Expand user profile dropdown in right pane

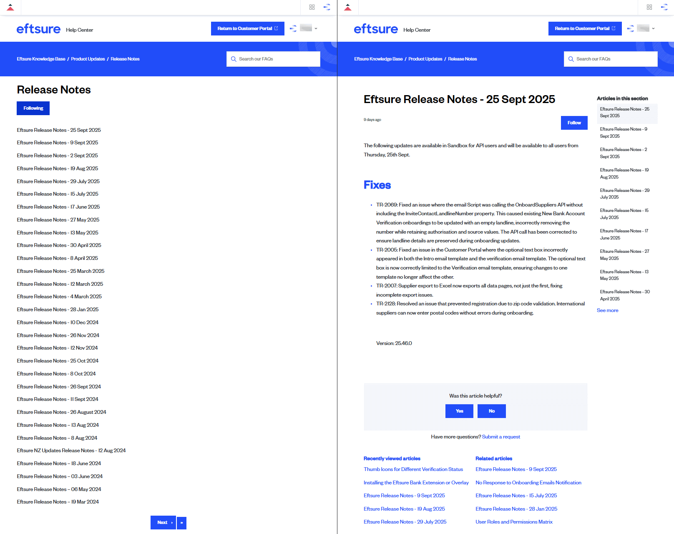click(x=653, y=28)
